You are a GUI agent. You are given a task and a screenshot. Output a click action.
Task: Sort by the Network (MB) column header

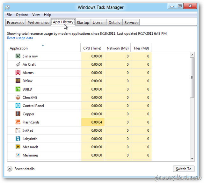tap(118, 48)
